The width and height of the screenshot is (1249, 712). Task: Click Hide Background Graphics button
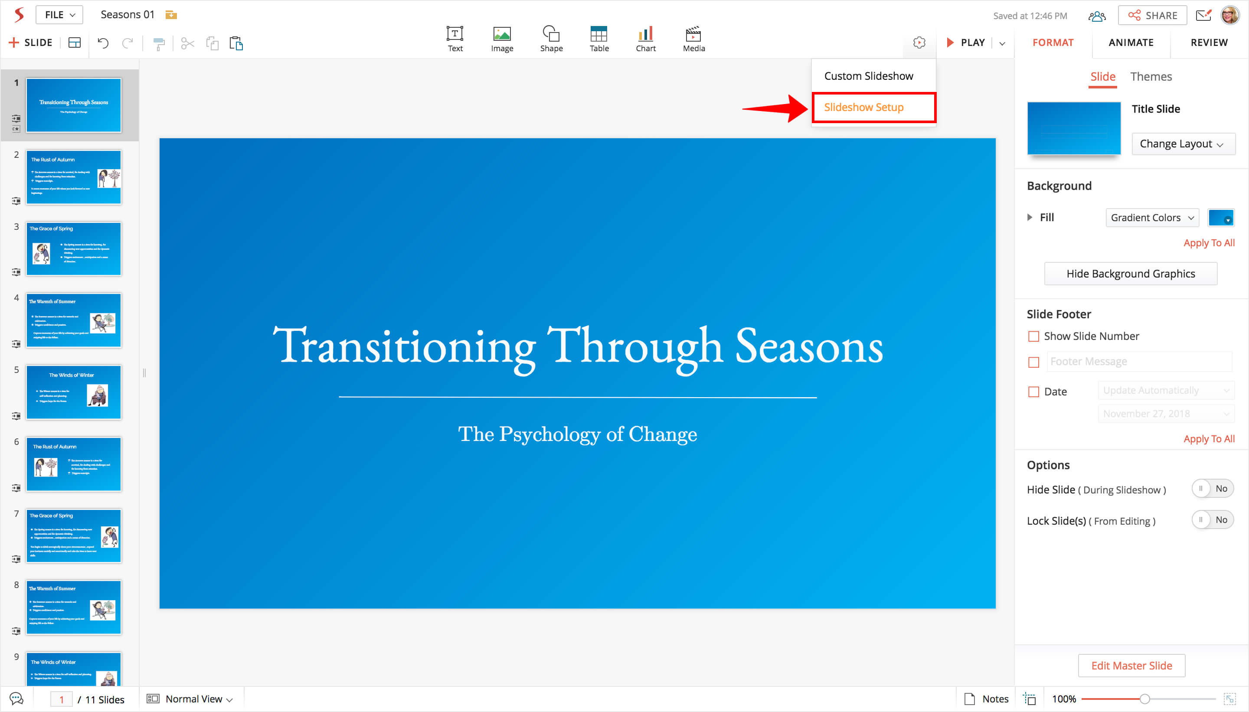pyautogui.click(x=1130, y=274)
